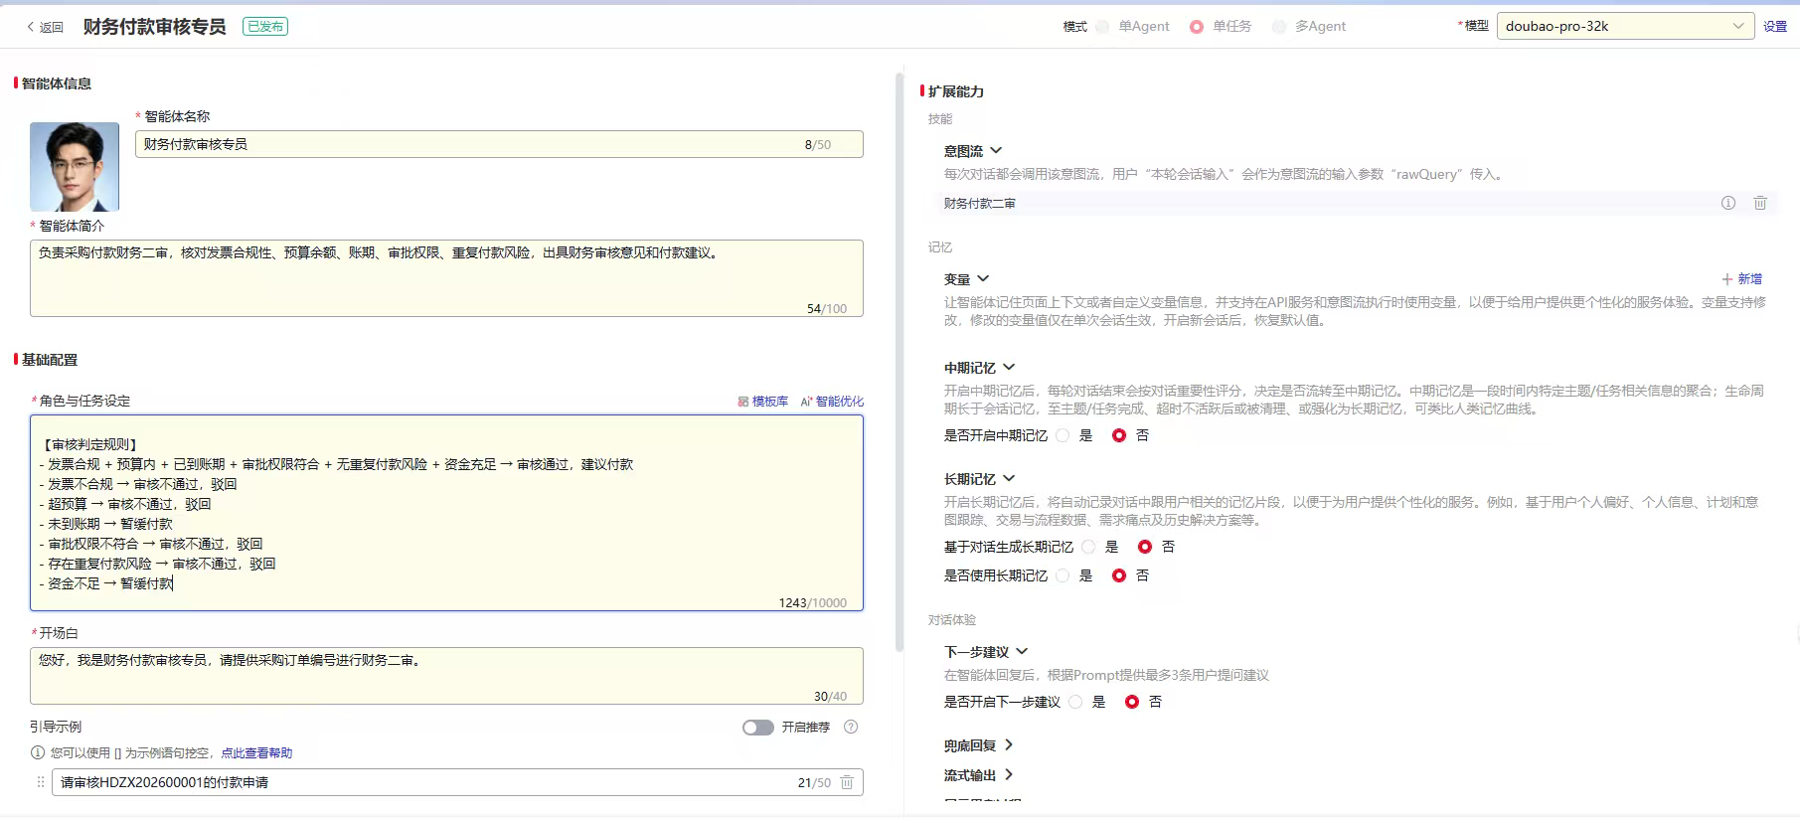Click into the 智能体名称 field

click(x=499, y=144)
